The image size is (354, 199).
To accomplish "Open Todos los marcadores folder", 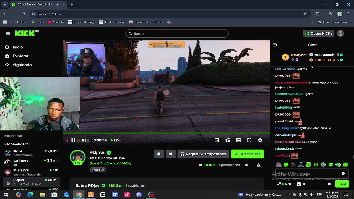I will 334,22.
